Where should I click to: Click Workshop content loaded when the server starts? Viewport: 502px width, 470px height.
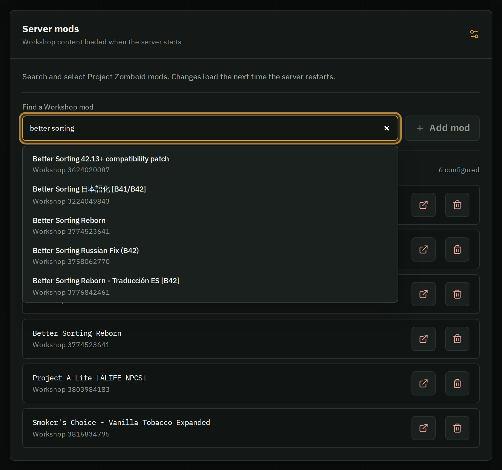point(102,42)
